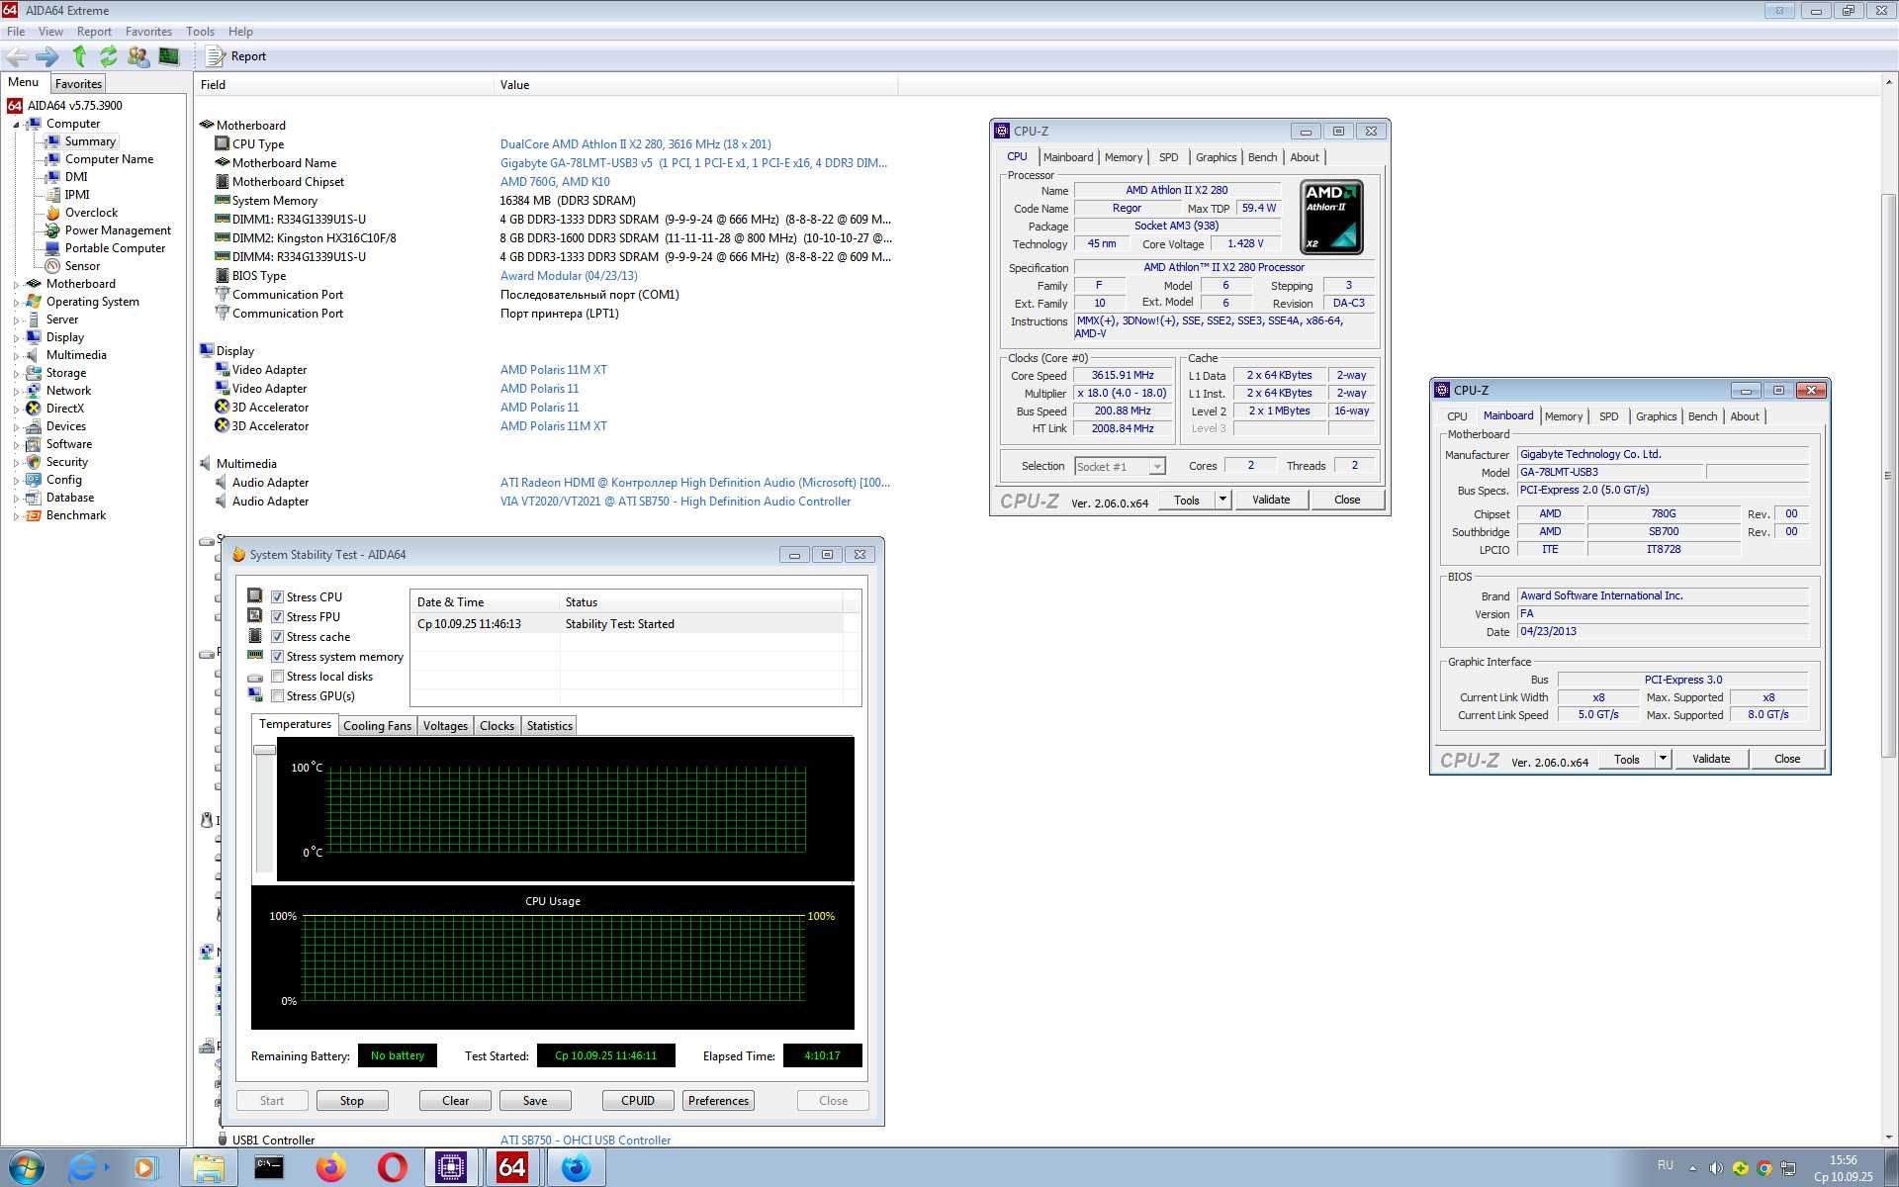
Task: Click the Thunderbird-like blue taskbar icon
Action: pos(575,1168)
